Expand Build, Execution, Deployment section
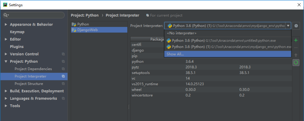This screenshot has width=304, height=121. [x=6, y=91]
